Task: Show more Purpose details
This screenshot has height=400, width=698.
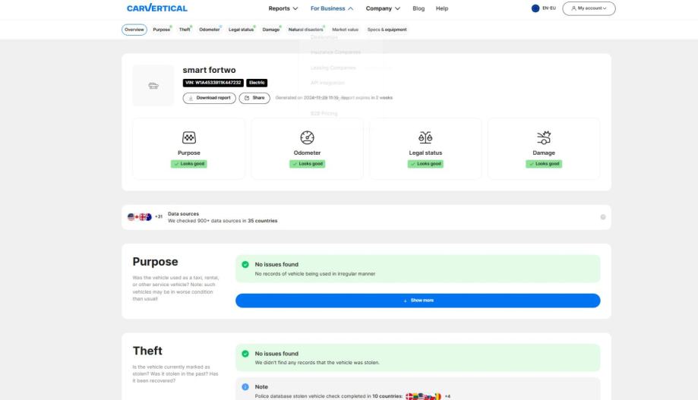Action: 418,301
